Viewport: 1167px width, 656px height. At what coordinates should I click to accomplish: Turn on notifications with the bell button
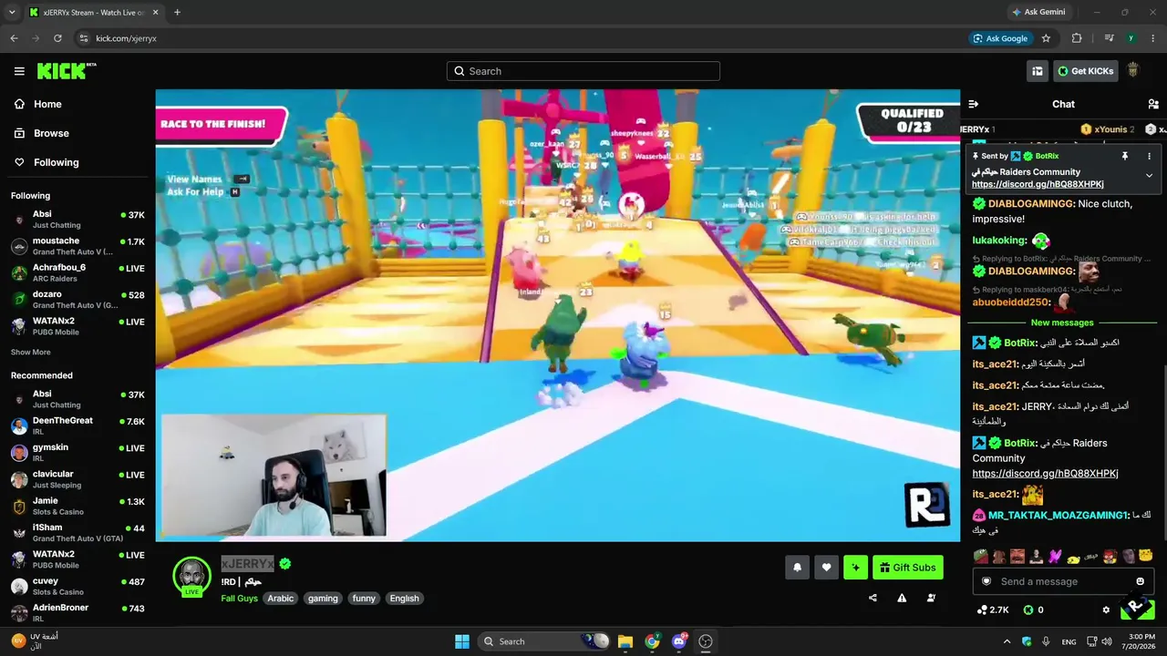coord(797,568)
